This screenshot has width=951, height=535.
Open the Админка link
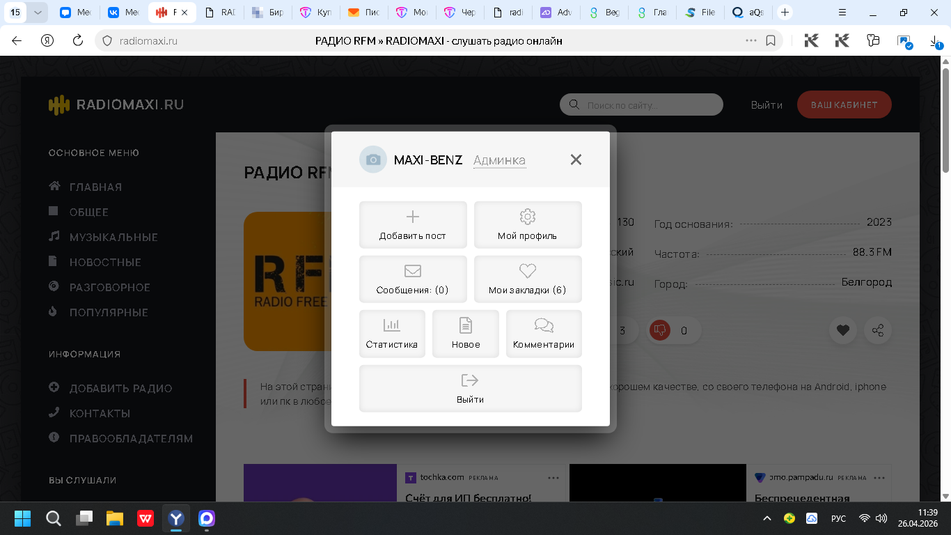499,160
